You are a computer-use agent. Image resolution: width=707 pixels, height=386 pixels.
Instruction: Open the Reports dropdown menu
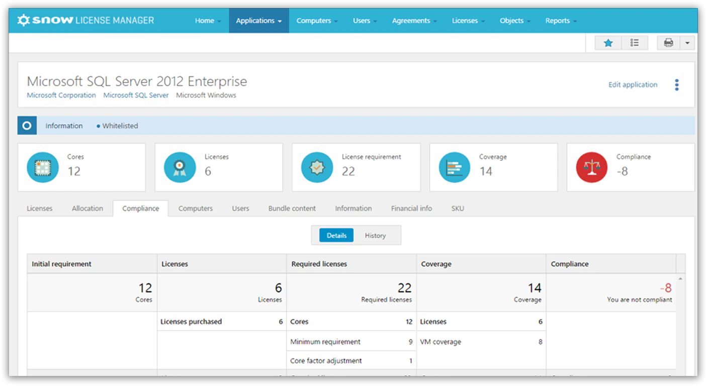(558, 20)
